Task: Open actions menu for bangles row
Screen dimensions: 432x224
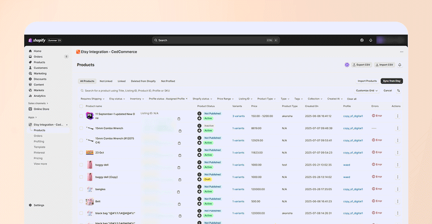Action: pos(397,189)
